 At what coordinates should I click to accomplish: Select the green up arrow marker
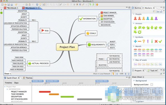135,28
